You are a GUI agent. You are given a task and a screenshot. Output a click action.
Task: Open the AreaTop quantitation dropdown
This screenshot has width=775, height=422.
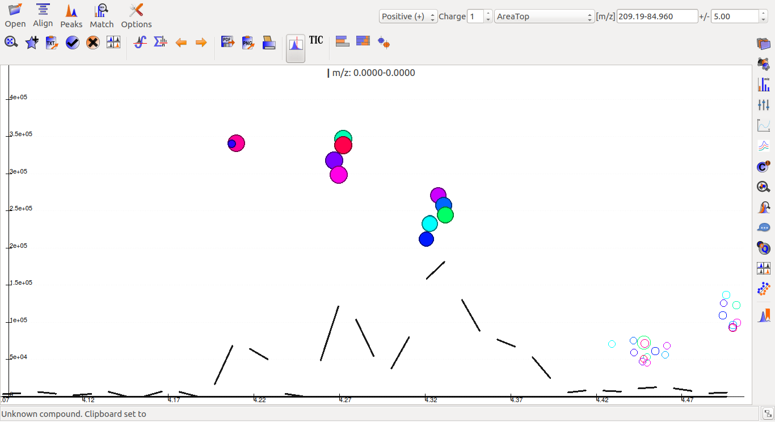pyautogui.click(x=544, y=16)
